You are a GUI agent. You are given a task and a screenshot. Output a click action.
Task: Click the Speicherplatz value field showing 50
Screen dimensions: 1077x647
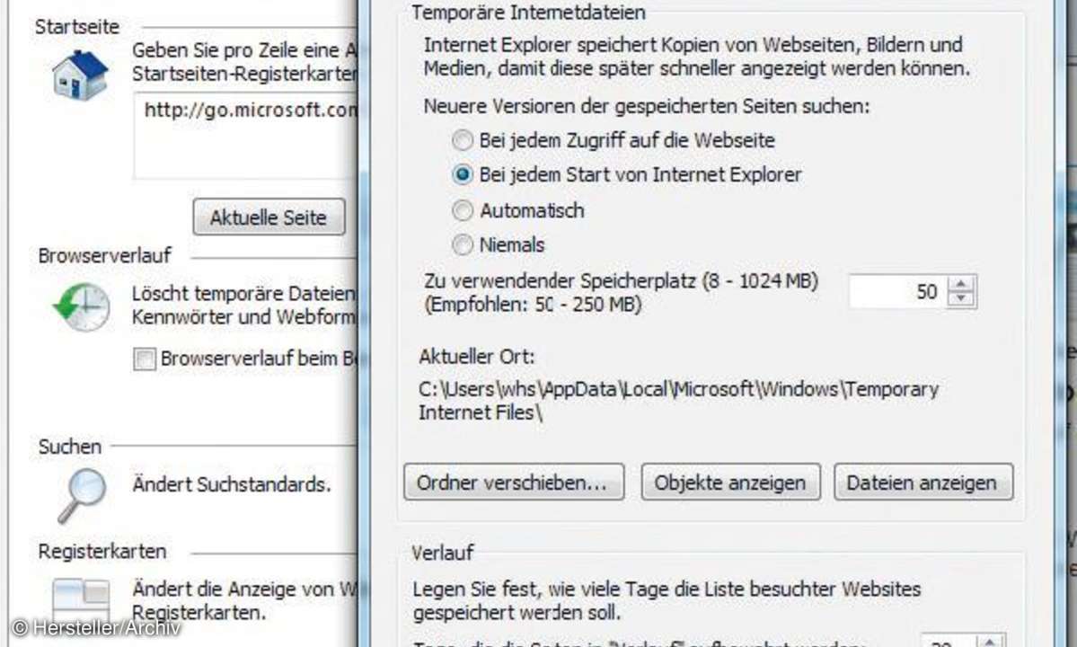898,292
